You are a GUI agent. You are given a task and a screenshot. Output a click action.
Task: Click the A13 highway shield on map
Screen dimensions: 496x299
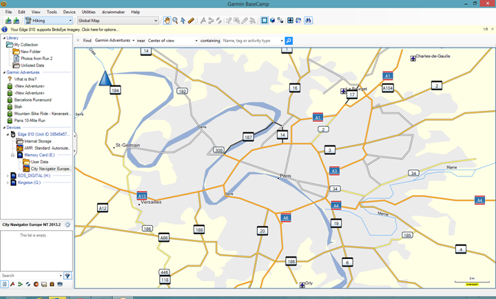tap(142, 196)
